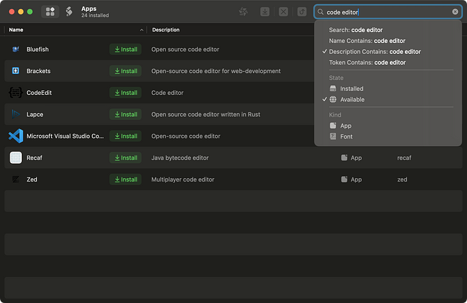The height and width of the screenshot is (303, 467).
Task: Install Brackets
Action: point(126,71)
